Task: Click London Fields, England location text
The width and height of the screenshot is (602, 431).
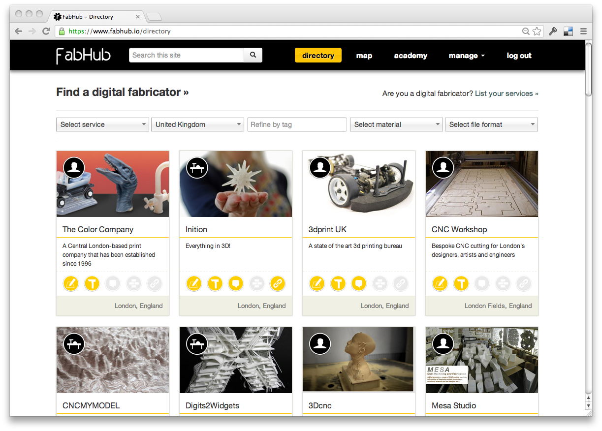Action: click(498, 306)
